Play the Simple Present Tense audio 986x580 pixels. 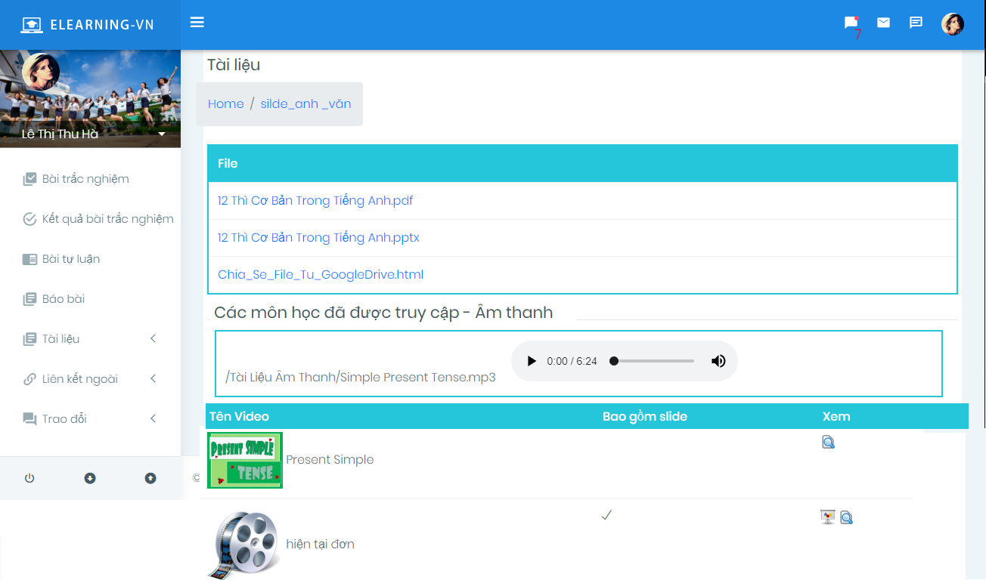coord(532,361)
